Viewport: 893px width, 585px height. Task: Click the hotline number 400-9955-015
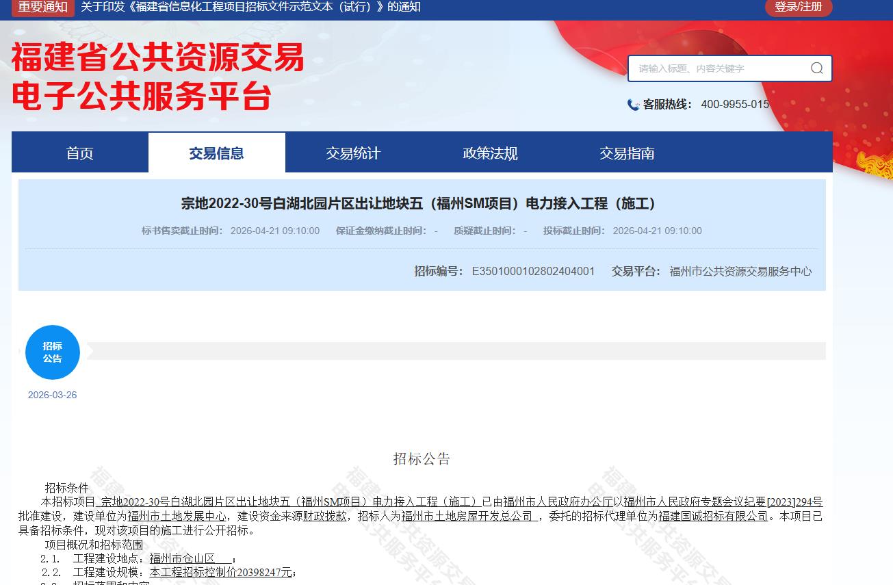[735, 105]
